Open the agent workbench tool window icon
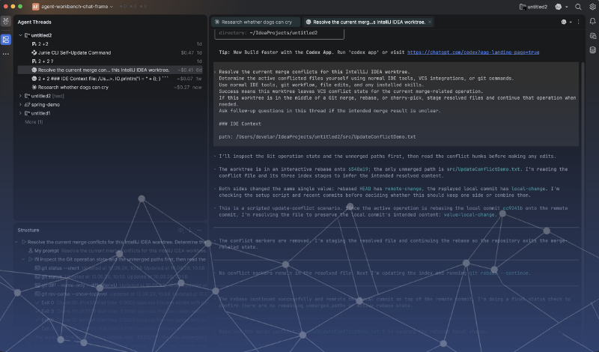The height and width of the screenshot is (352, 599). [6, 21]
